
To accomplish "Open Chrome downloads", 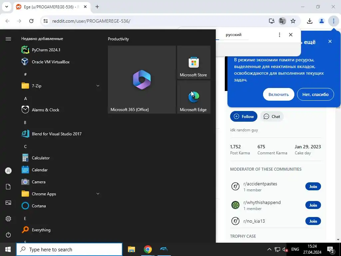I will [x=310, y=21].
